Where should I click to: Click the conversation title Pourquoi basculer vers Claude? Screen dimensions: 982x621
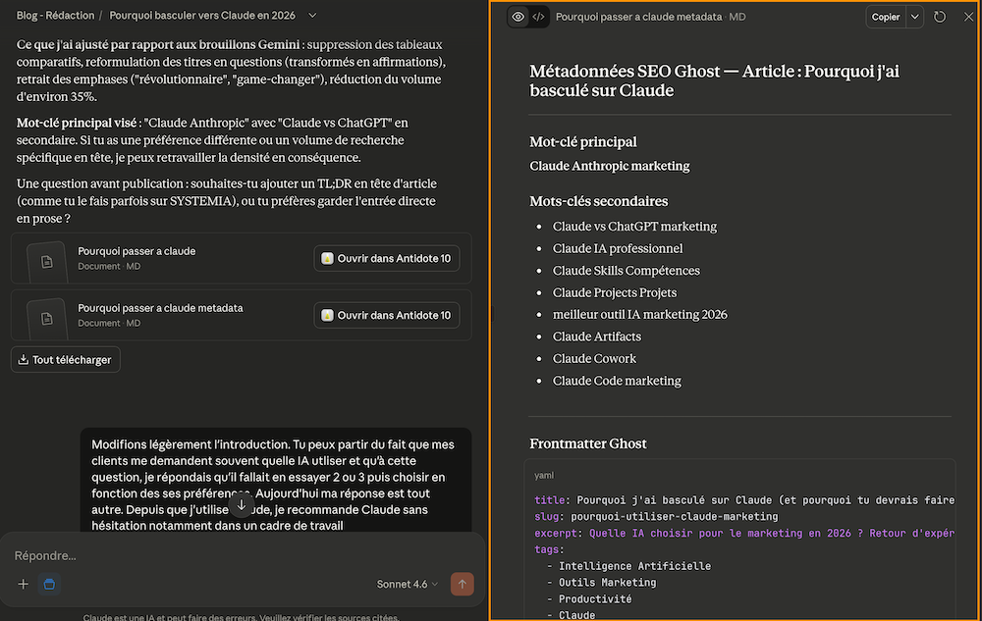click(202, 15)
